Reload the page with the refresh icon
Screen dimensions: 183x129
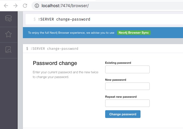tap(25, 5)
